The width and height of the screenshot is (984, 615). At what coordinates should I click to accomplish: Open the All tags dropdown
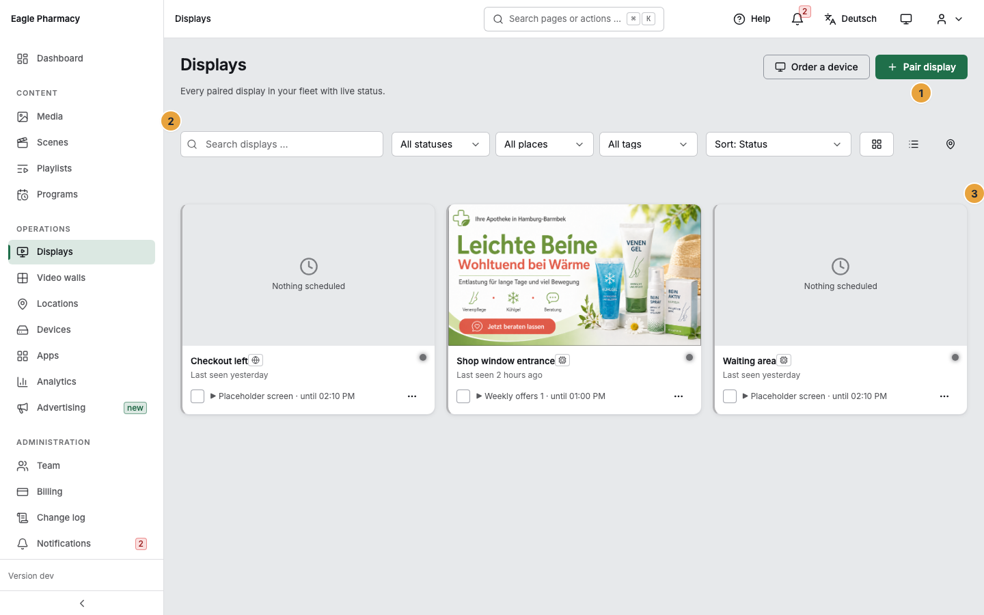[x=648, y=144]
